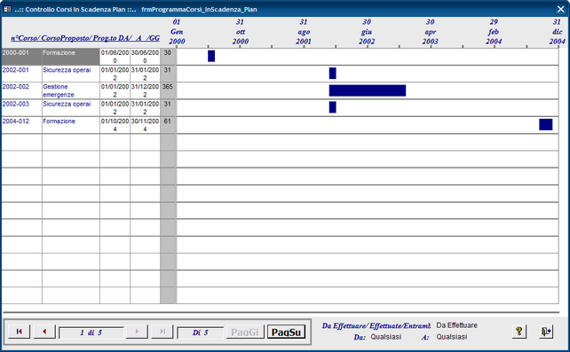Sort by the n°Corso/CorsoProposto header link

[85, 38]
